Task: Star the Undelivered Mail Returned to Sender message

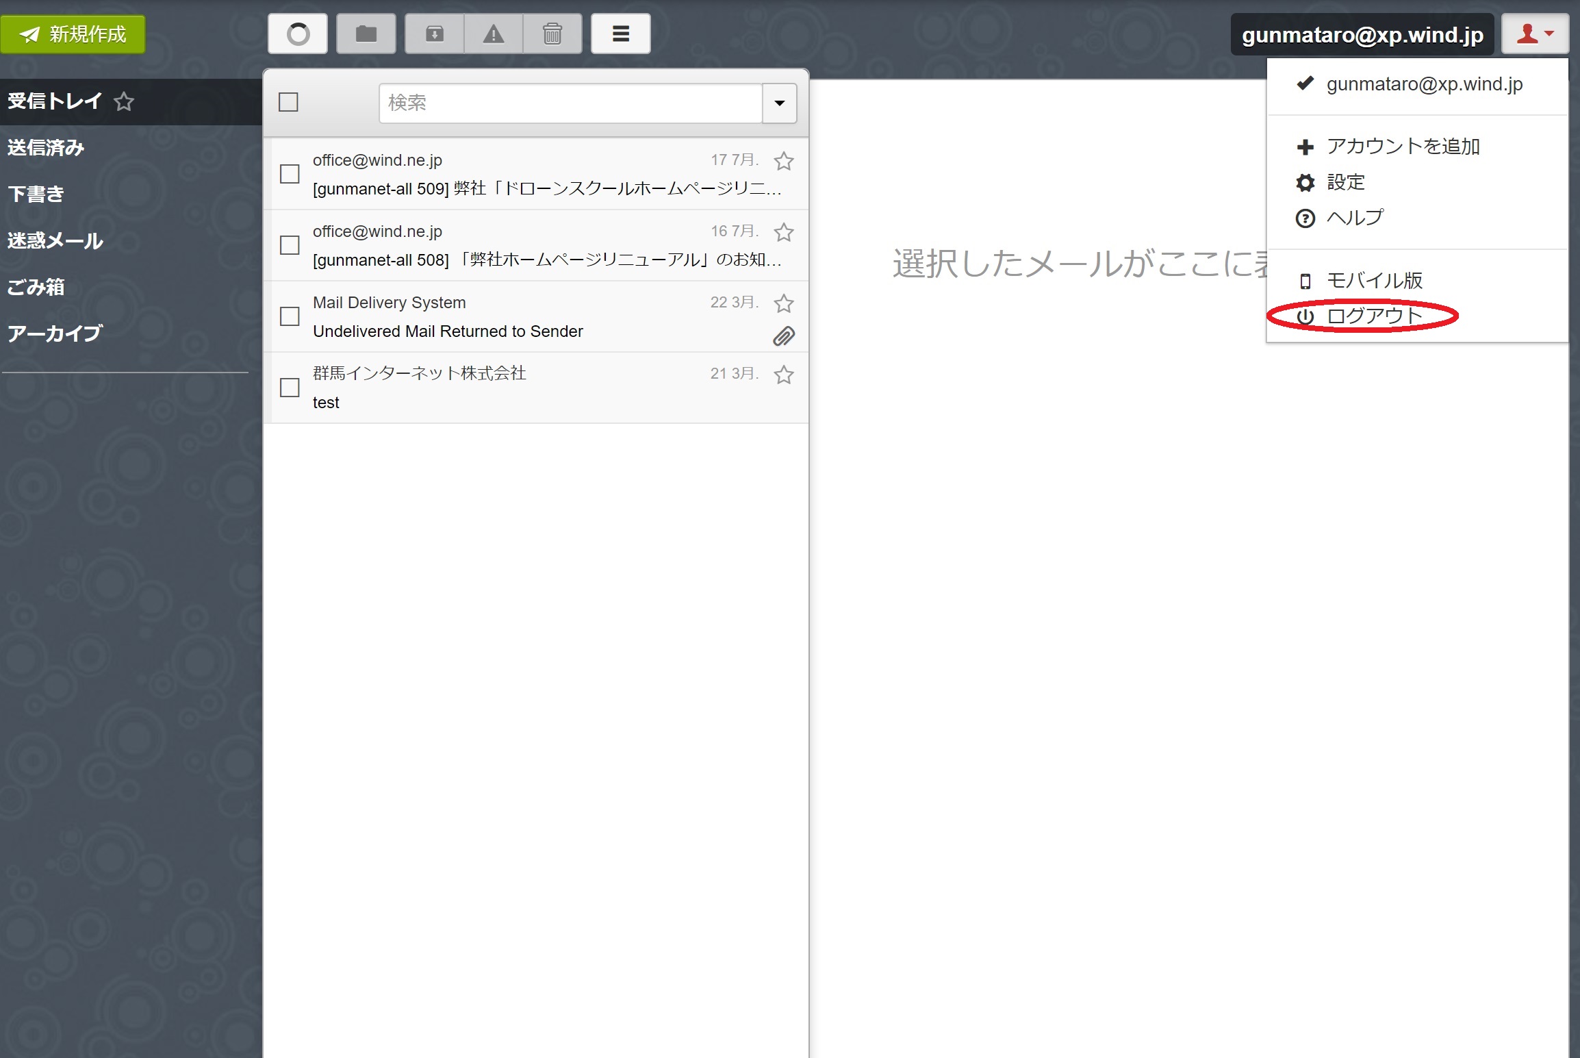Action: coord(784,303)
